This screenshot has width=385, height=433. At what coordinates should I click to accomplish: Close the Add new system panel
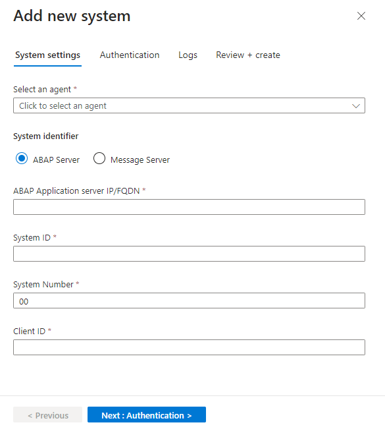pyautogui.click(x=361, y=16)
